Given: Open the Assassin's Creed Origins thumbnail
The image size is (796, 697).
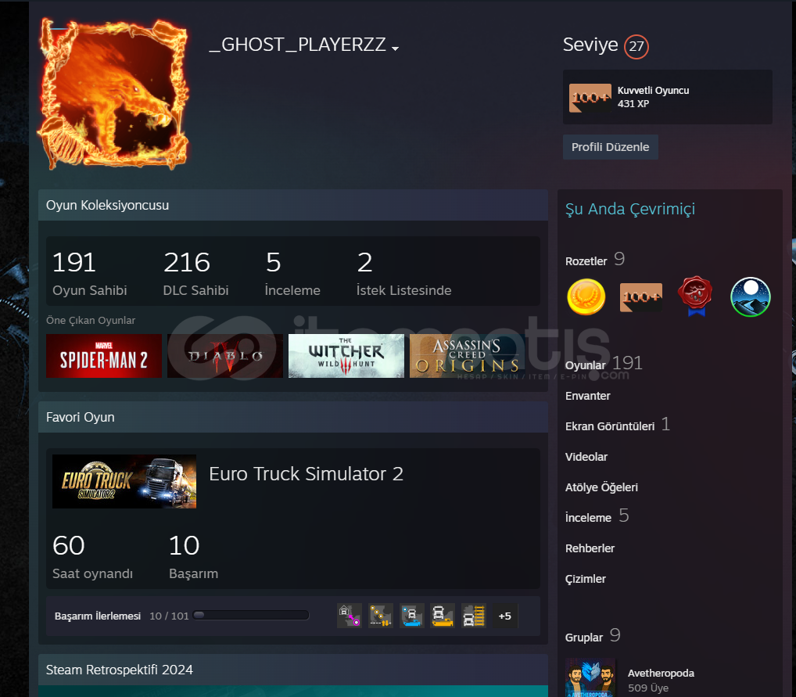Looking at the screenshot, I should [467, 356].
